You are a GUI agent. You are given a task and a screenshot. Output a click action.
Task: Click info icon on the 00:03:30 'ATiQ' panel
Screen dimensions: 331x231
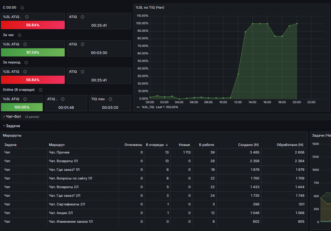(83, 44)
